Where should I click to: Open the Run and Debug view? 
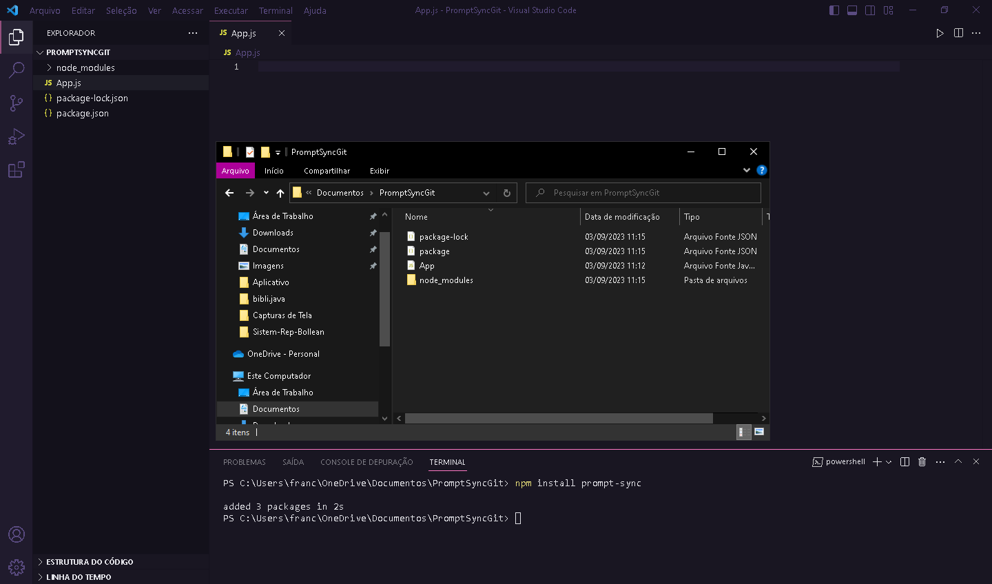(17, 136)
